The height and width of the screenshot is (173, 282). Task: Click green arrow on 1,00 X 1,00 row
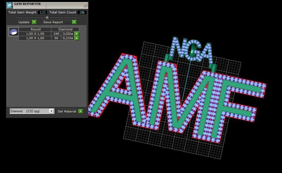[77, 38]
